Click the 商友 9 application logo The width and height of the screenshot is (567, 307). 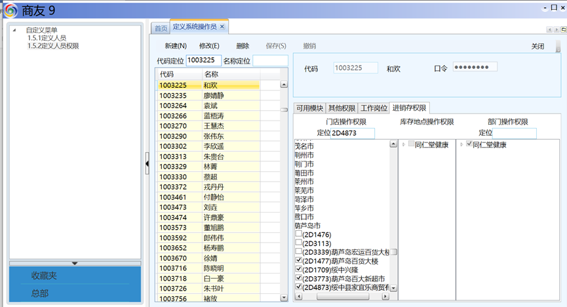[10, 10]
